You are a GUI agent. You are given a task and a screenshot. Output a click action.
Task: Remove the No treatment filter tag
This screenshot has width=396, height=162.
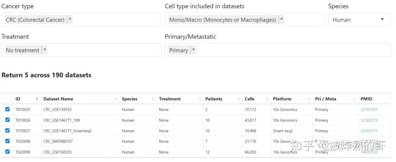tap(45, 50)
